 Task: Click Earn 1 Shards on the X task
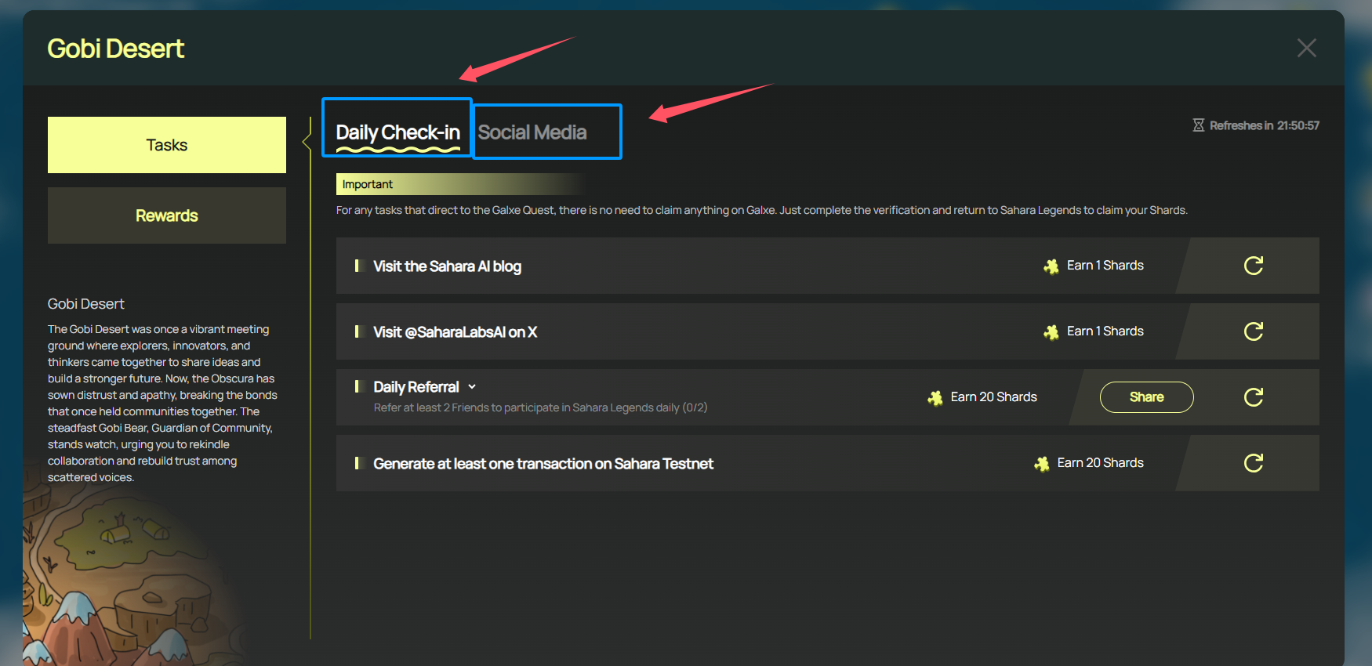coord(1105,331)
